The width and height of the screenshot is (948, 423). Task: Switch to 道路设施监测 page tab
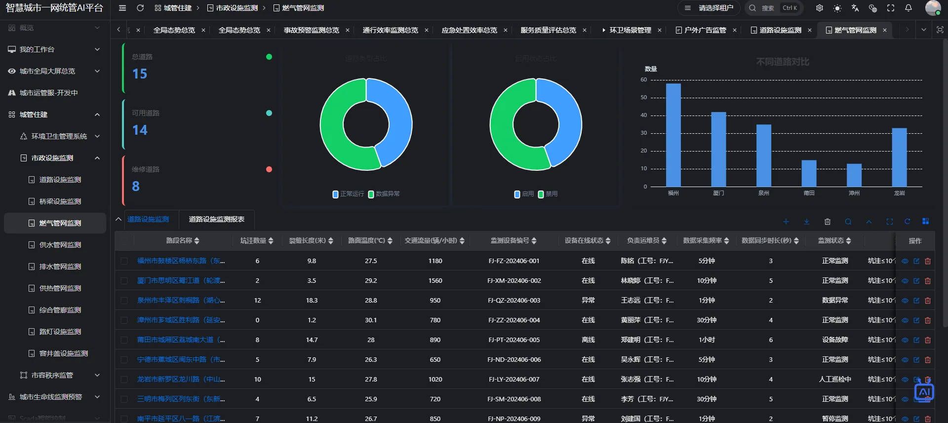tap(780, 30)
